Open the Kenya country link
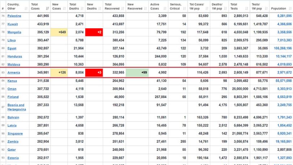Screen dimensions: 293x165 (12, 81)
